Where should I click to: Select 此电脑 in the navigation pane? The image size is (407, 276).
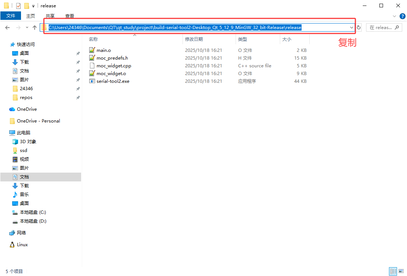tap(23, 133)
